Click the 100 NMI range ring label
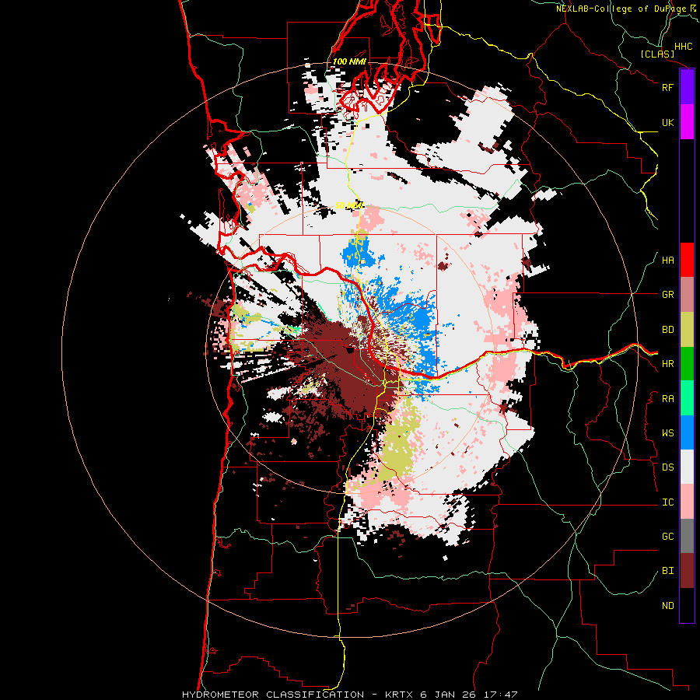The width and height of the screenshot is (700, 700). click(x=349, y=61)
